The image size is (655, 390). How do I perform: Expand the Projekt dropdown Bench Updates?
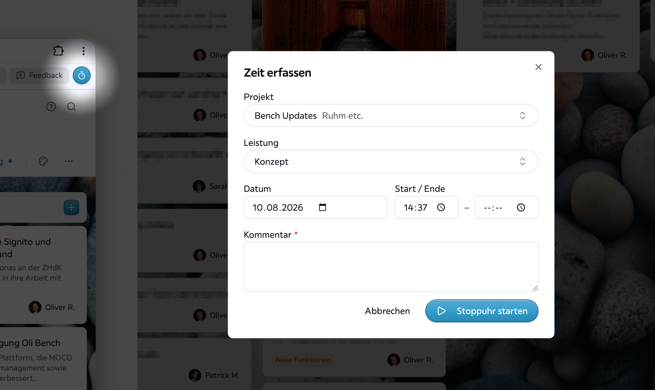[x=391, y=116]
